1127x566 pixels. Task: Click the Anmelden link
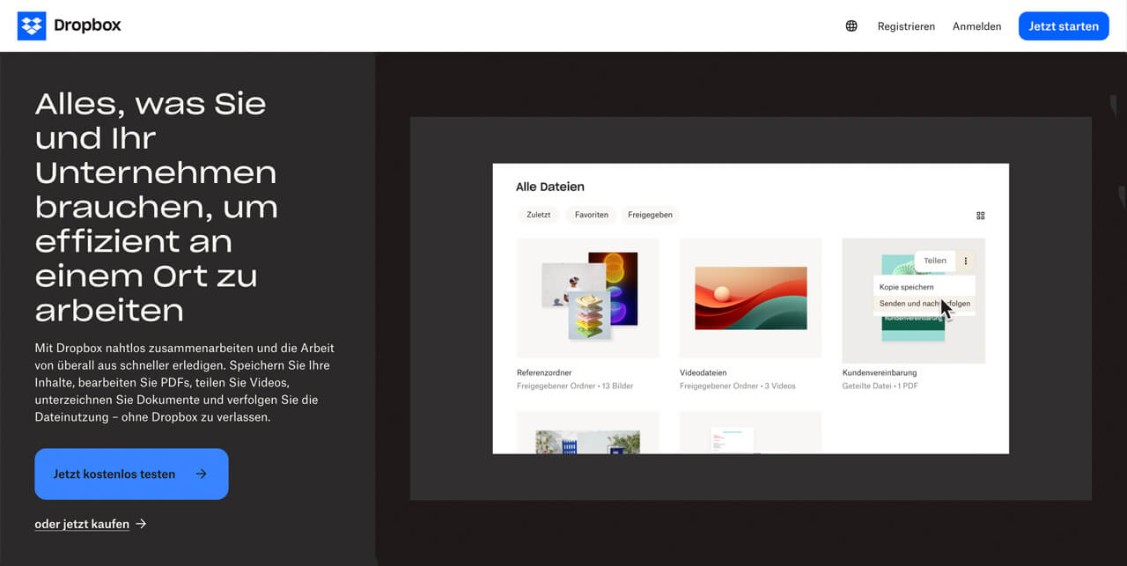[x=976, y=26]
